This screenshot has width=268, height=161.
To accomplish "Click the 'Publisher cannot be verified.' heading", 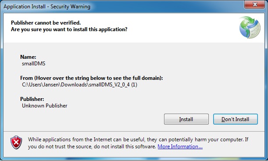I will (x=46, y=22).
